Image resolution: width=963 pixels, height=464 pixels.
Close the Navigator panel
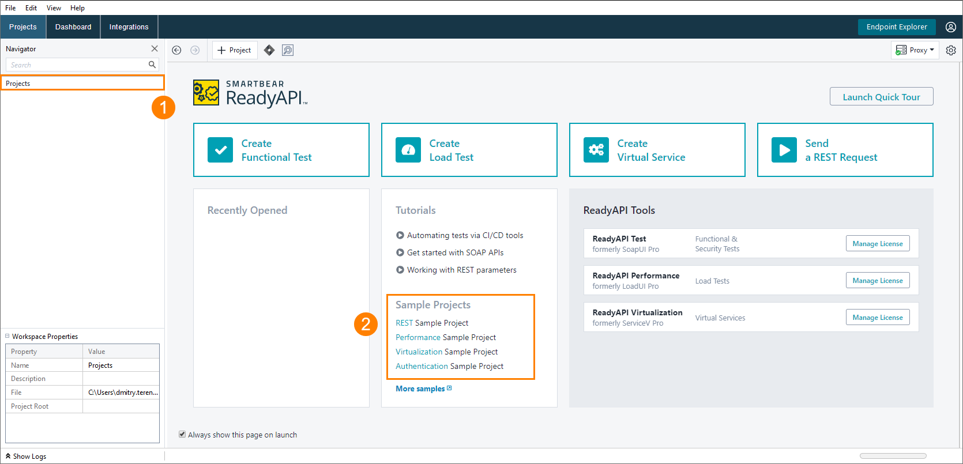tap(155, 48)
